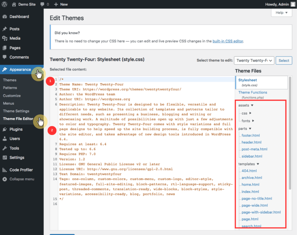Open post-meta.html file
The height and width of the screenshot is (235, 297).
pos(254,149)
